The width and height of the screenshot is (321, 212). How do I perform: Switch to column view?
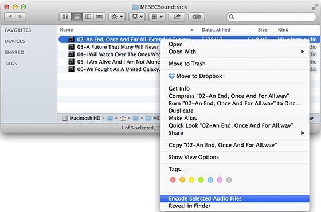(88, 17)
